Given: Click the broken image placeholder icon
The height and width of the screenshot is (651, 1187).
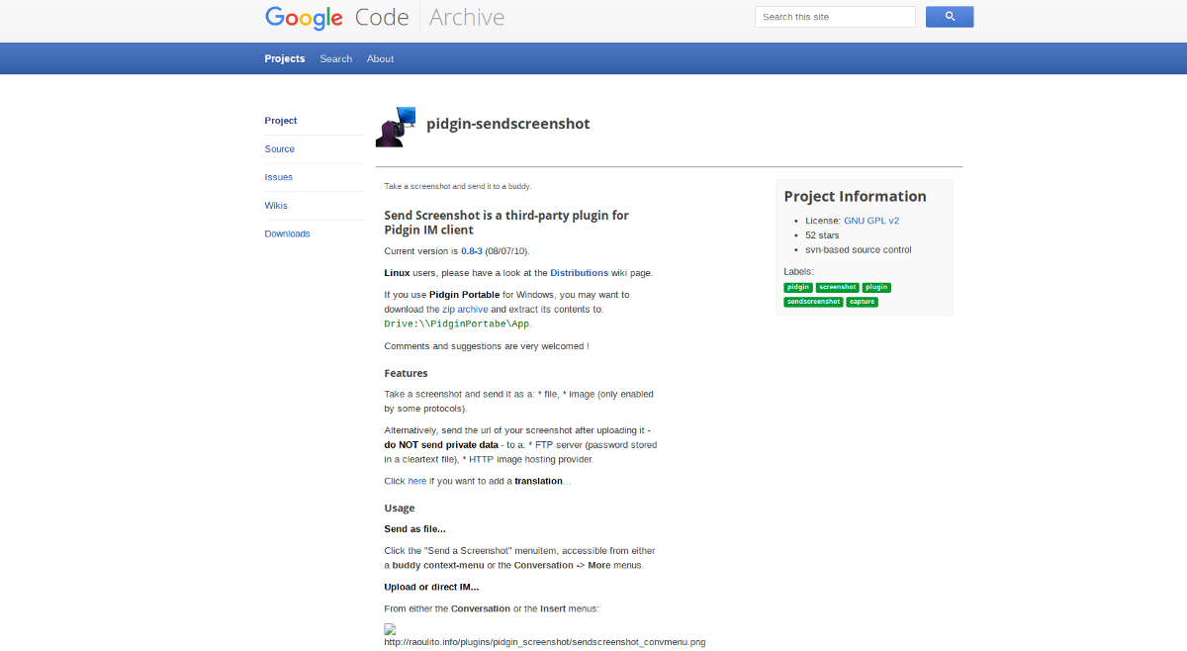Looking at the screenshot, I should click(x=390, y=629).
